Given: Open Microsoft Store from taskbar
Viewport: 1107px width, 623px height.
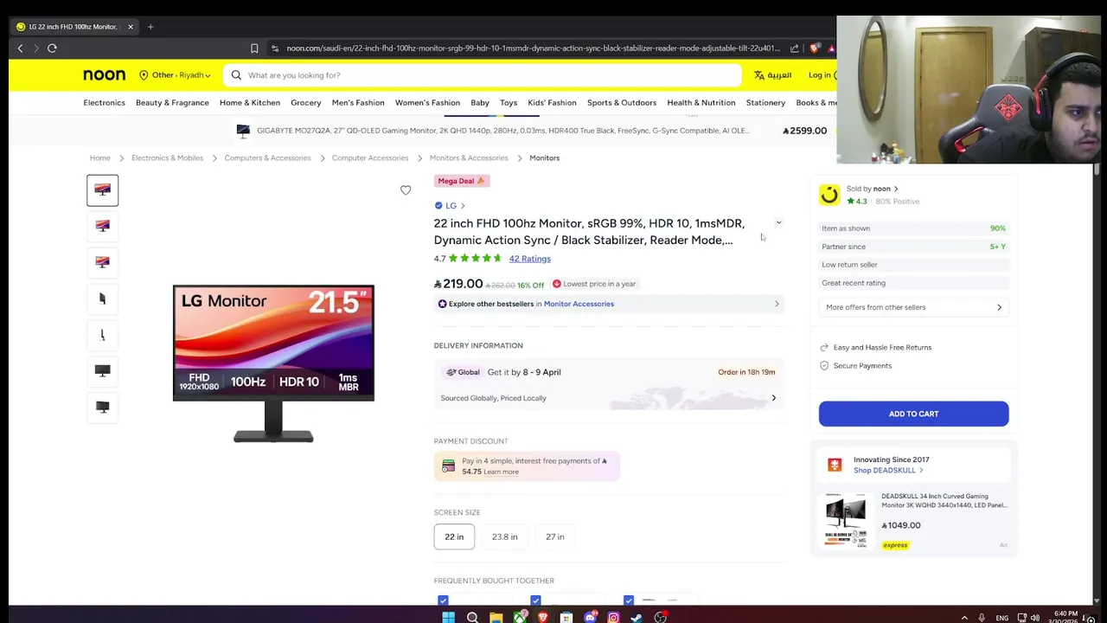Looking at the screenshot, I should [x=566, y=617].
